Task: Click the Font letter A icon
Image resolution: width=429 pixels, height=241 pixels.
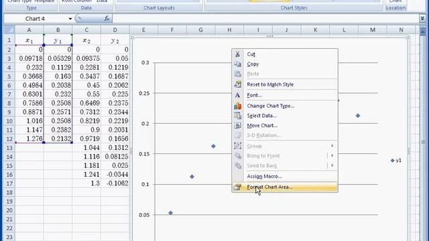Action: point(237,95)
